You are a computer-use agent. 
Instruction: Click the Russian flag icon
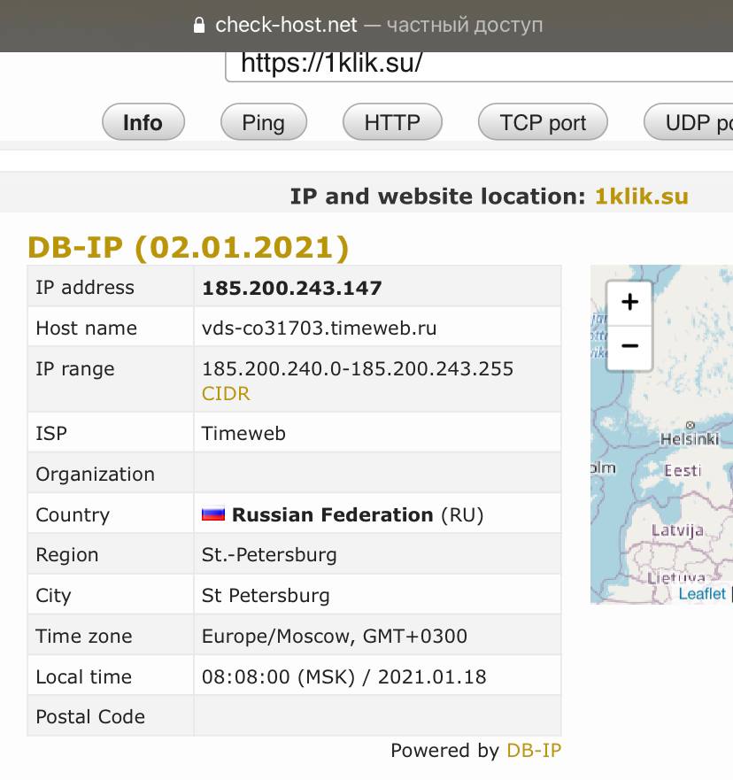(213, 514)
